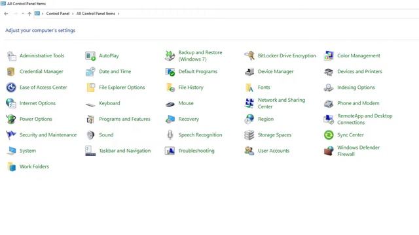
Task: Open the Sound link
Action: point(106,135)
